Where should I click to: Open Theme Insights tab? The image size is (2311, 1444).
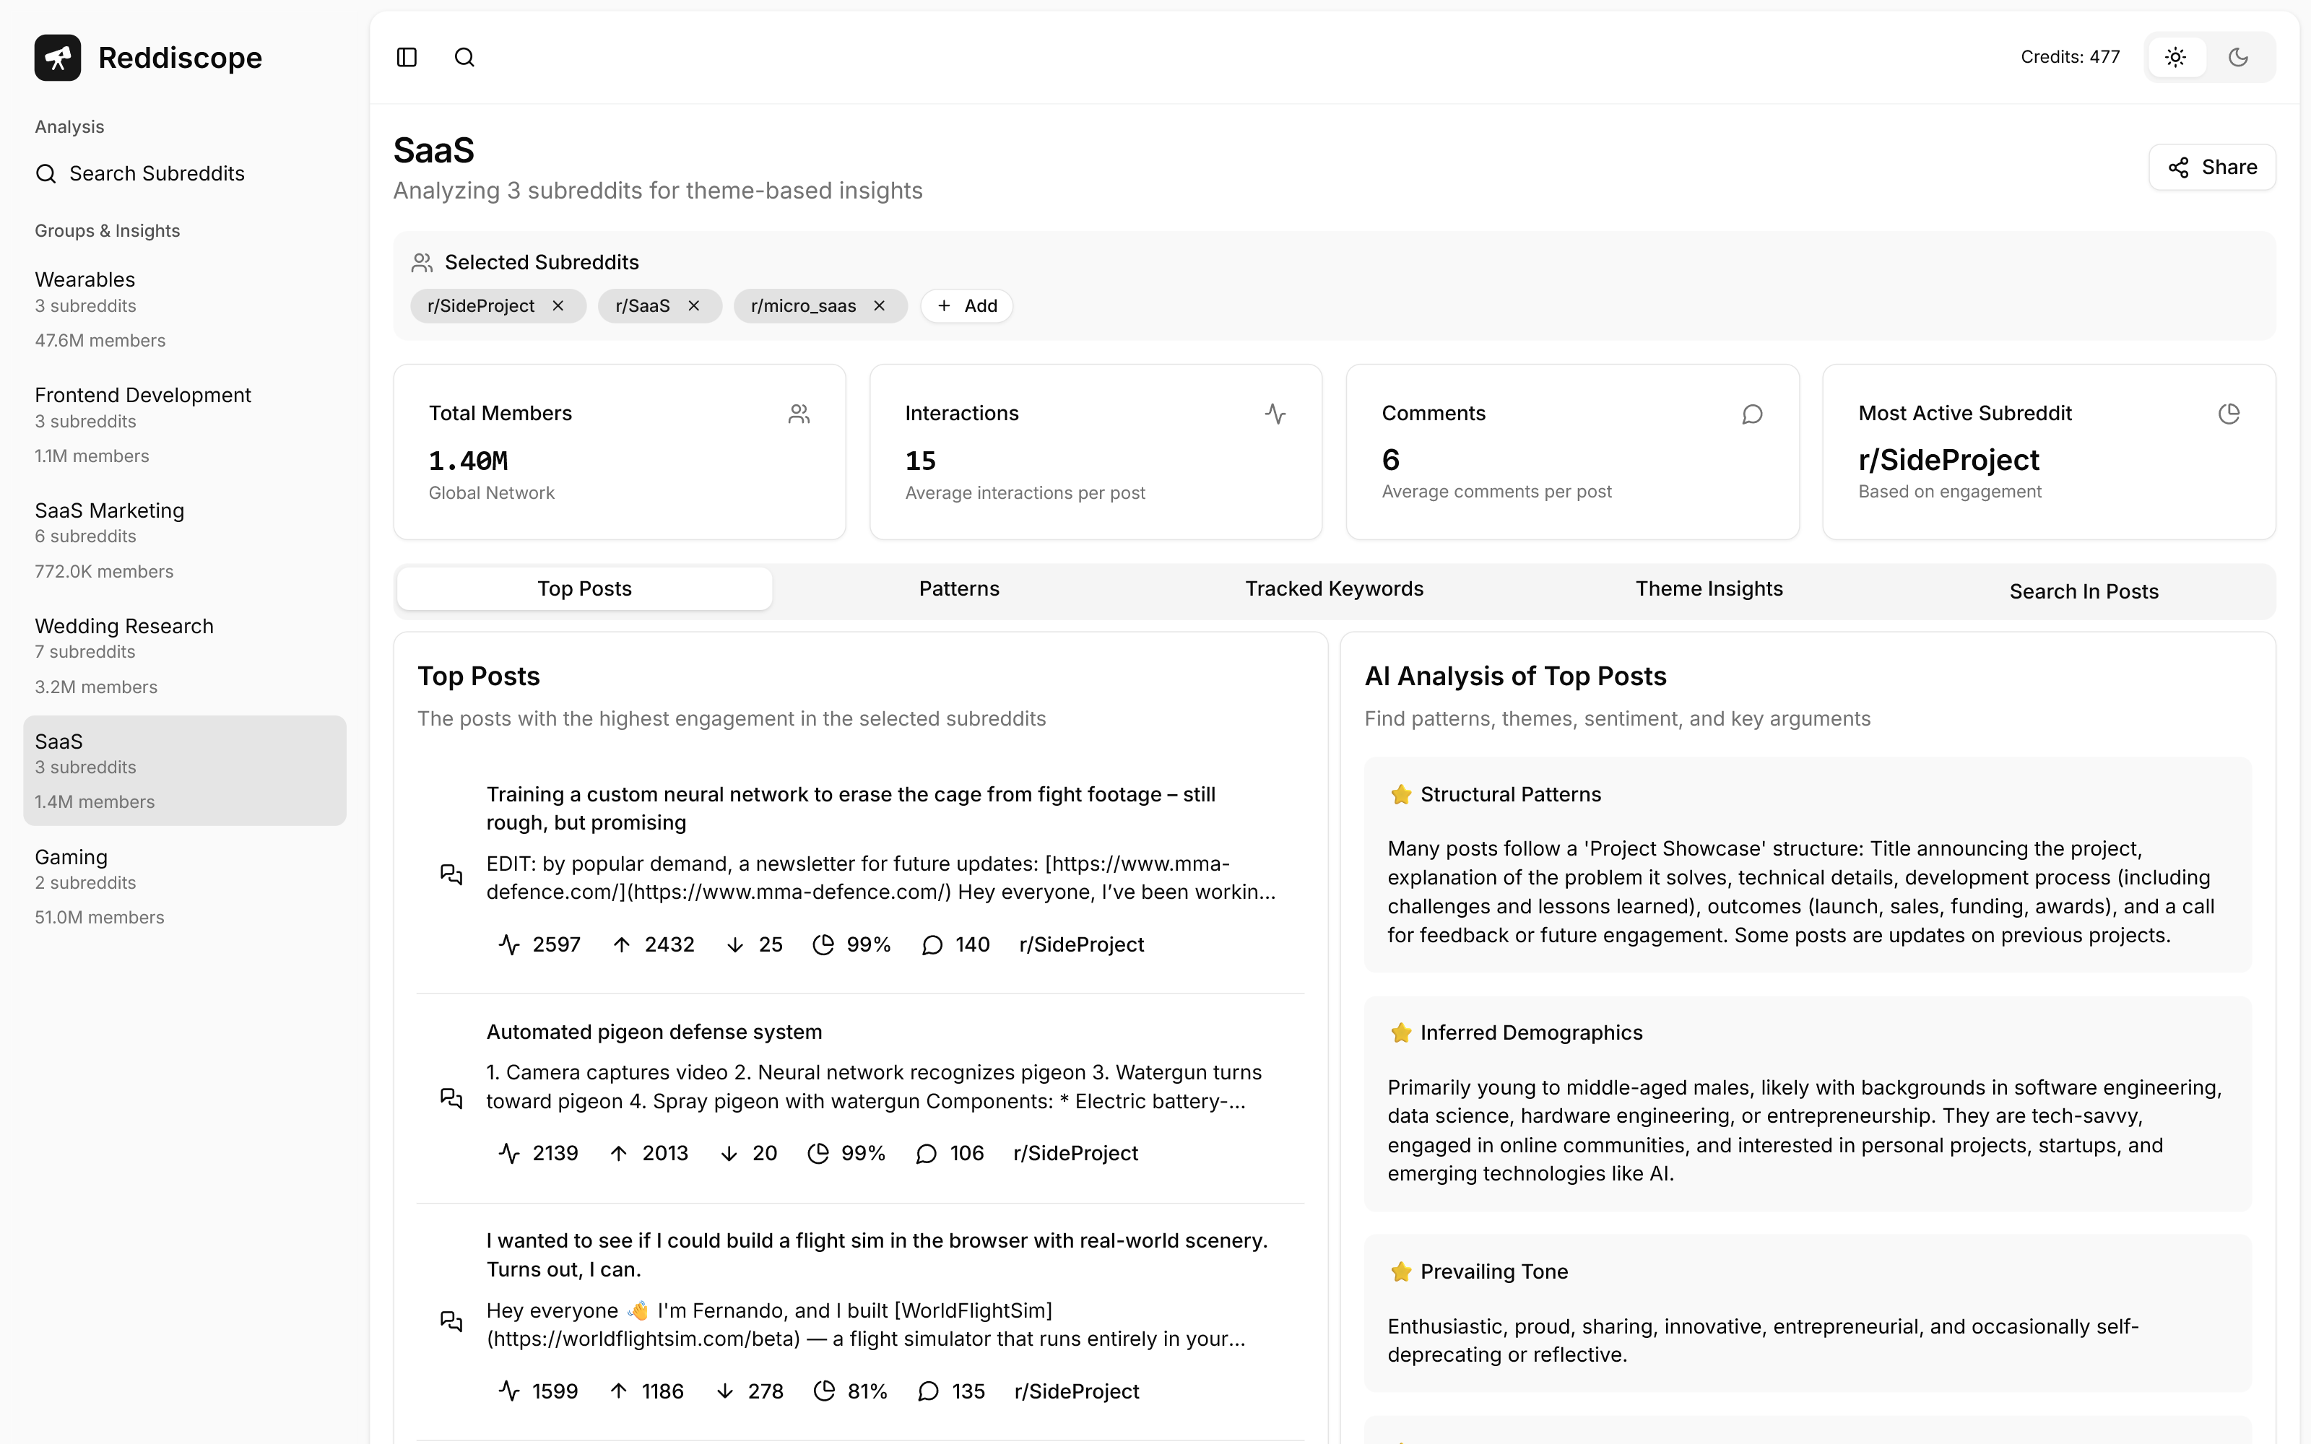pos(1709,588)
